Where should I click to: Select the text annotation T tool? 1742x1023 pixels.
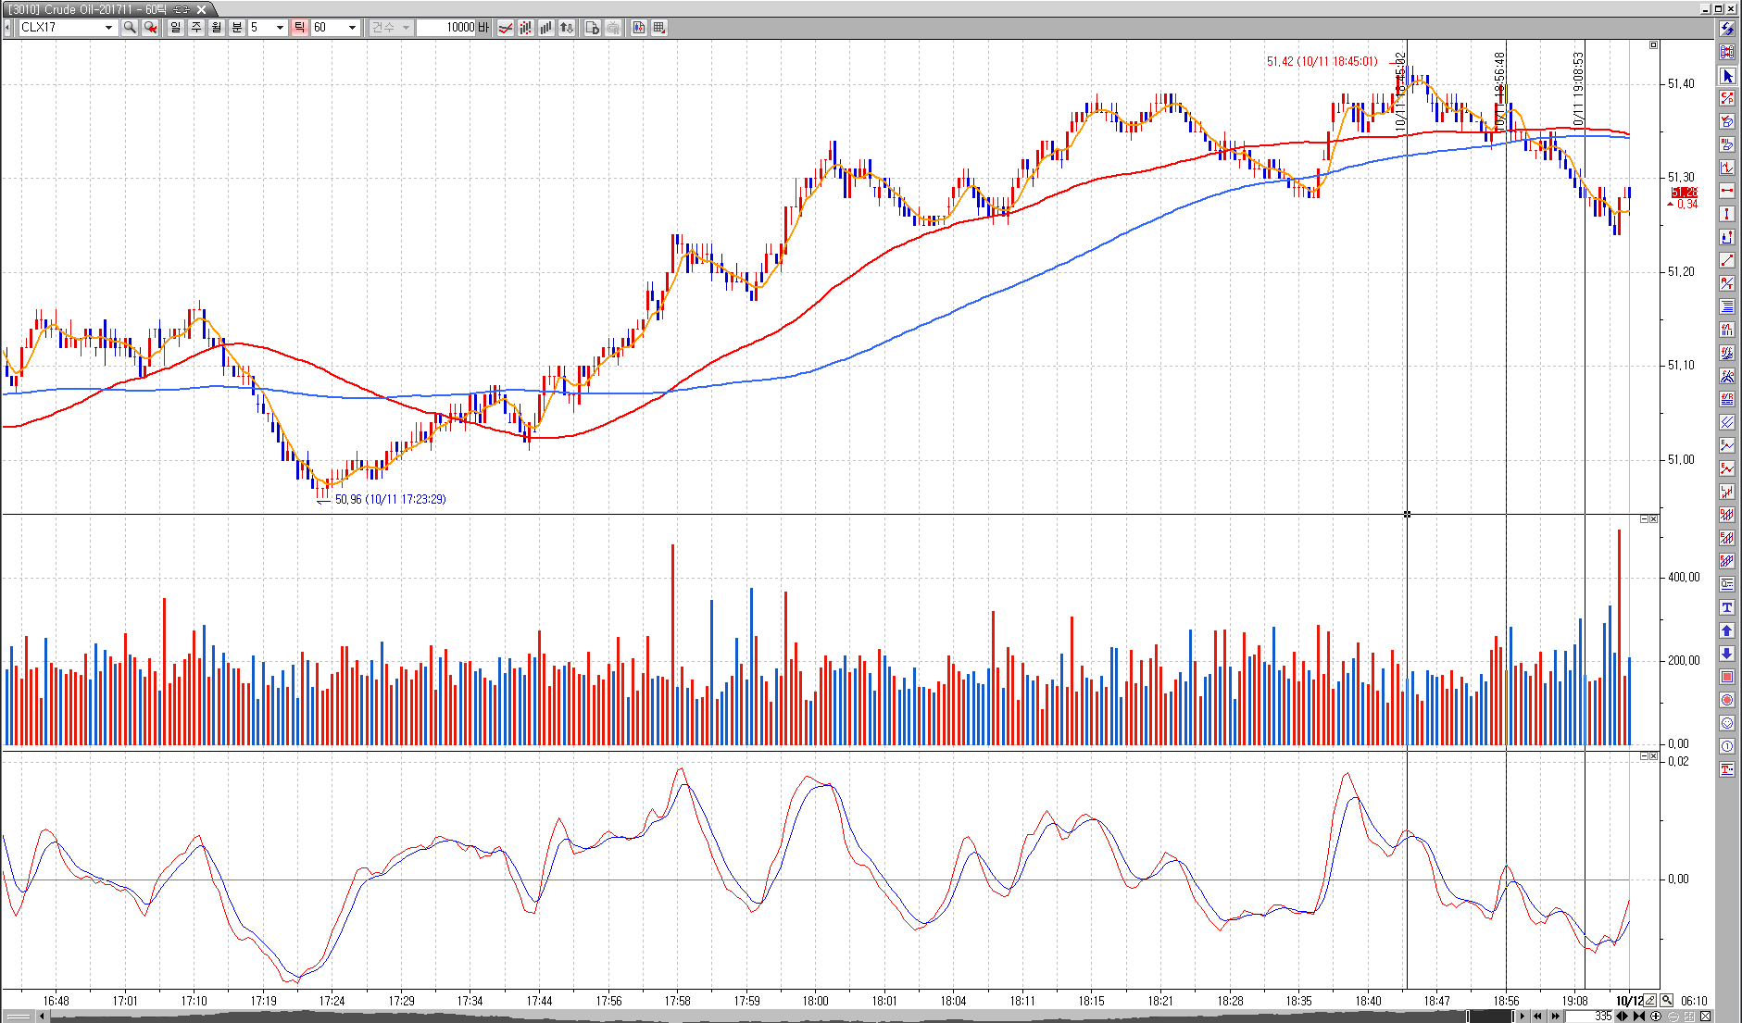1727,607
